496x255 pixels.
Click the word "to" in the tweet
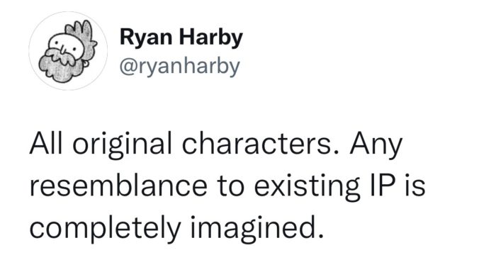coord(230,187)
